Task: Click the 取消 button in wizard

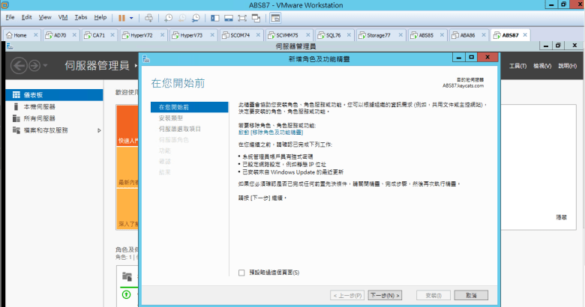Action: 471,295
